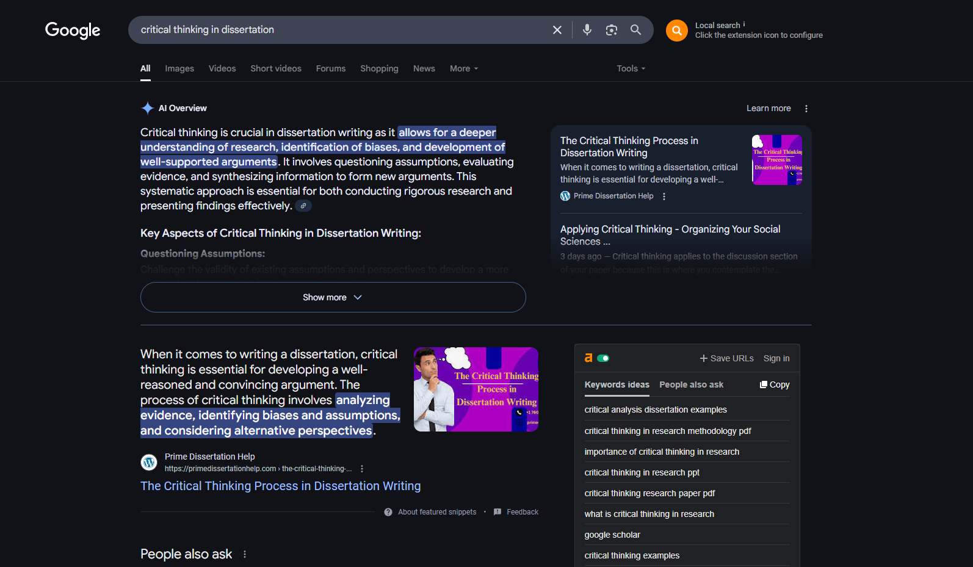973x567 pixels.
Task: Click the source link chip after AI summary
Action: [x=303, y=206]
